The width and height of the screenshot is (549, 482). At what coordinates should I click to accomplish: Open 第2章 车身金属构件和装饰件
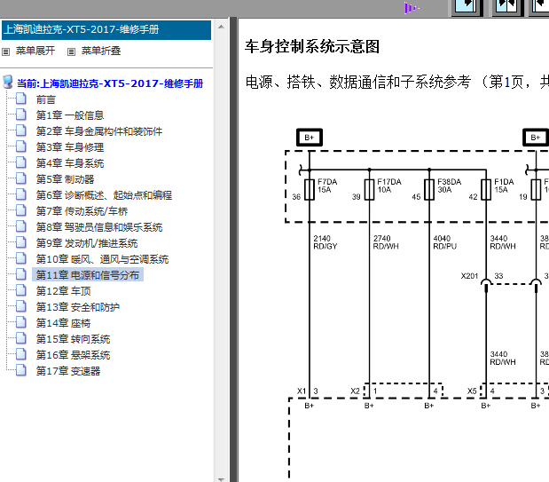tap(99, 131)
